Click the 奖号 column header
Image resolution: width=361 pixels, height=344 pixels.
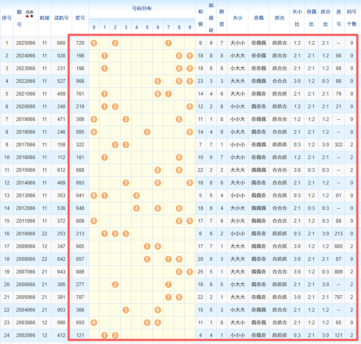tap(80, 18)
